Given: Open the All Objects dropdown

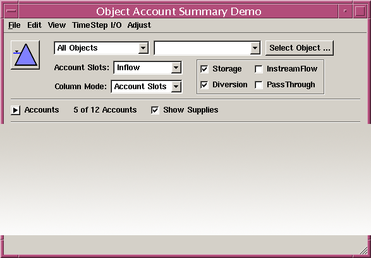Looking at the screenshot, I should coord(102,48).
